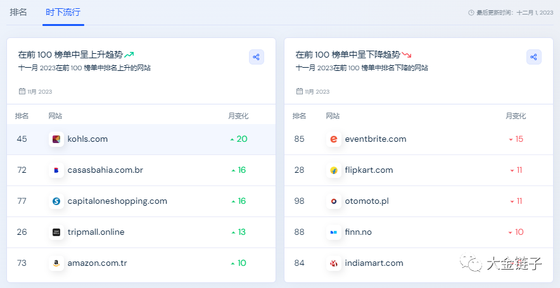Click rank 26 in tripmall.online row
The width and height of the screenshot is (560, 288).
point(22,232)
